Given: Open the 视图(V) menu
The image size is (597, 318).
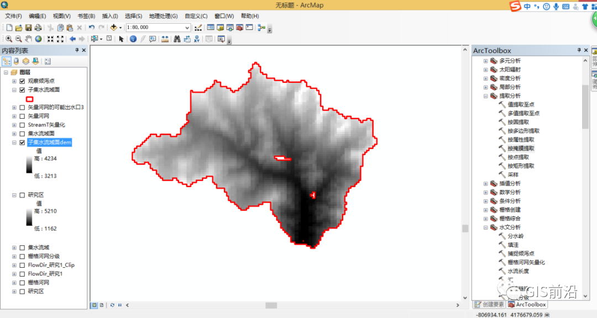Looking at the screenshot, I should tap(62, 16).
